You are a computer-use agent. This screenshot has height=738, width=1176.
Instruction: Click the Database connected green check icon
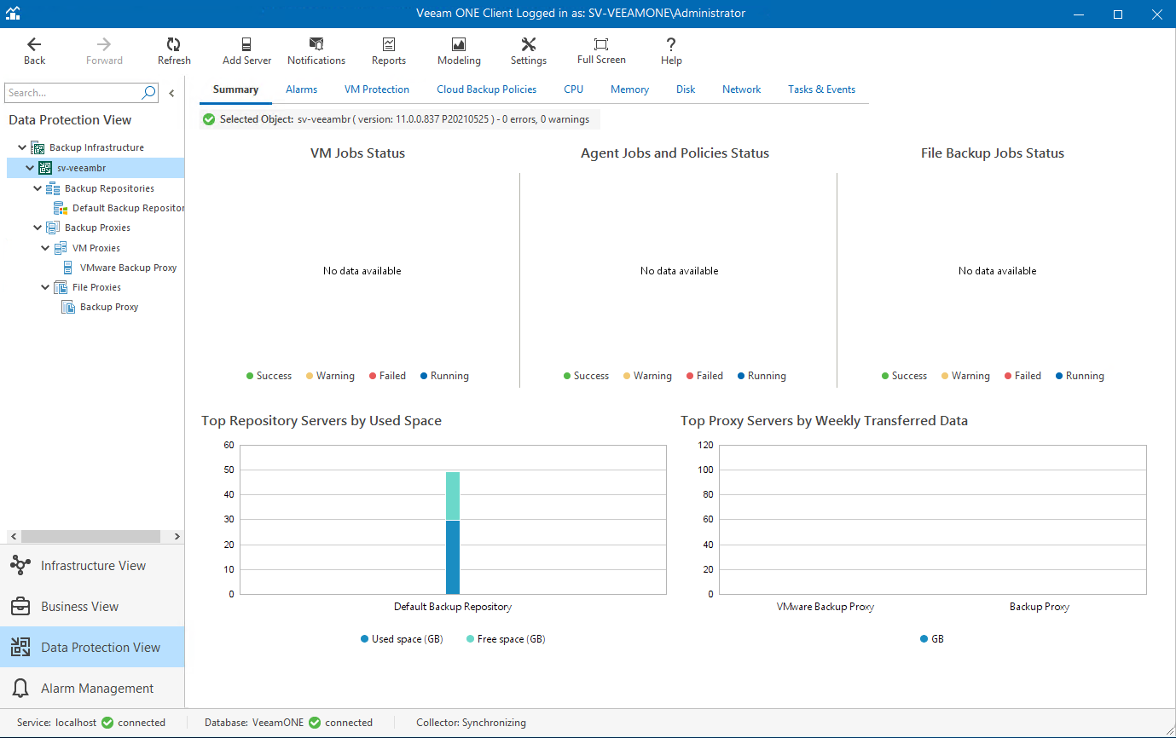315,723
